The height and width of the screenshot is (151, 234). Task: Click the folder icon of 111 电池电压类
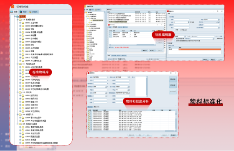coord(20,64)
